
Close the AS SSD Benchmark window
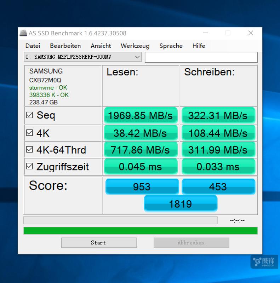click(x=251, y=33)
